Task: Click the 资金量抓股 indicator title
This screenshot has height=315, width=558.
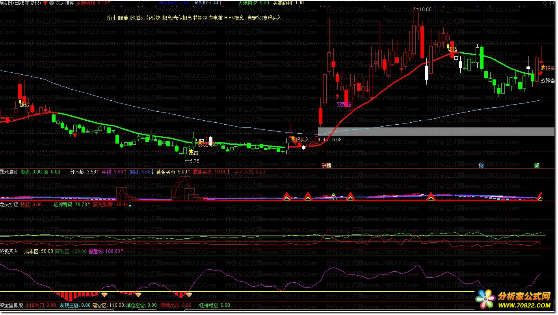Action: click(11, 305)
